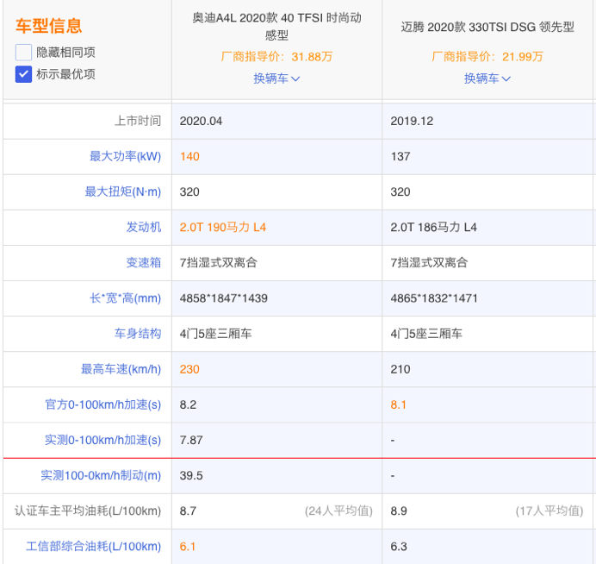596x564 pixels.
Task: Open the 车身结构 label link
Action: 138,334
